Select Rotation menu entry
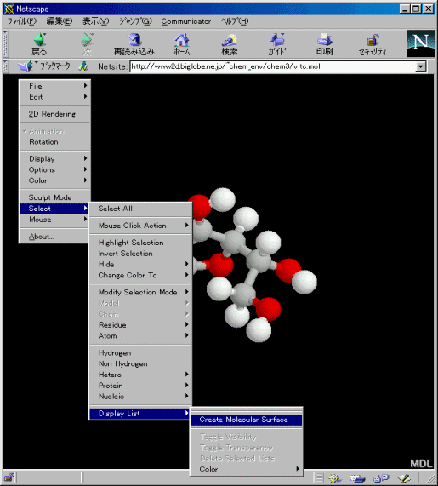 pyautogui.click(x=54, y=141)
